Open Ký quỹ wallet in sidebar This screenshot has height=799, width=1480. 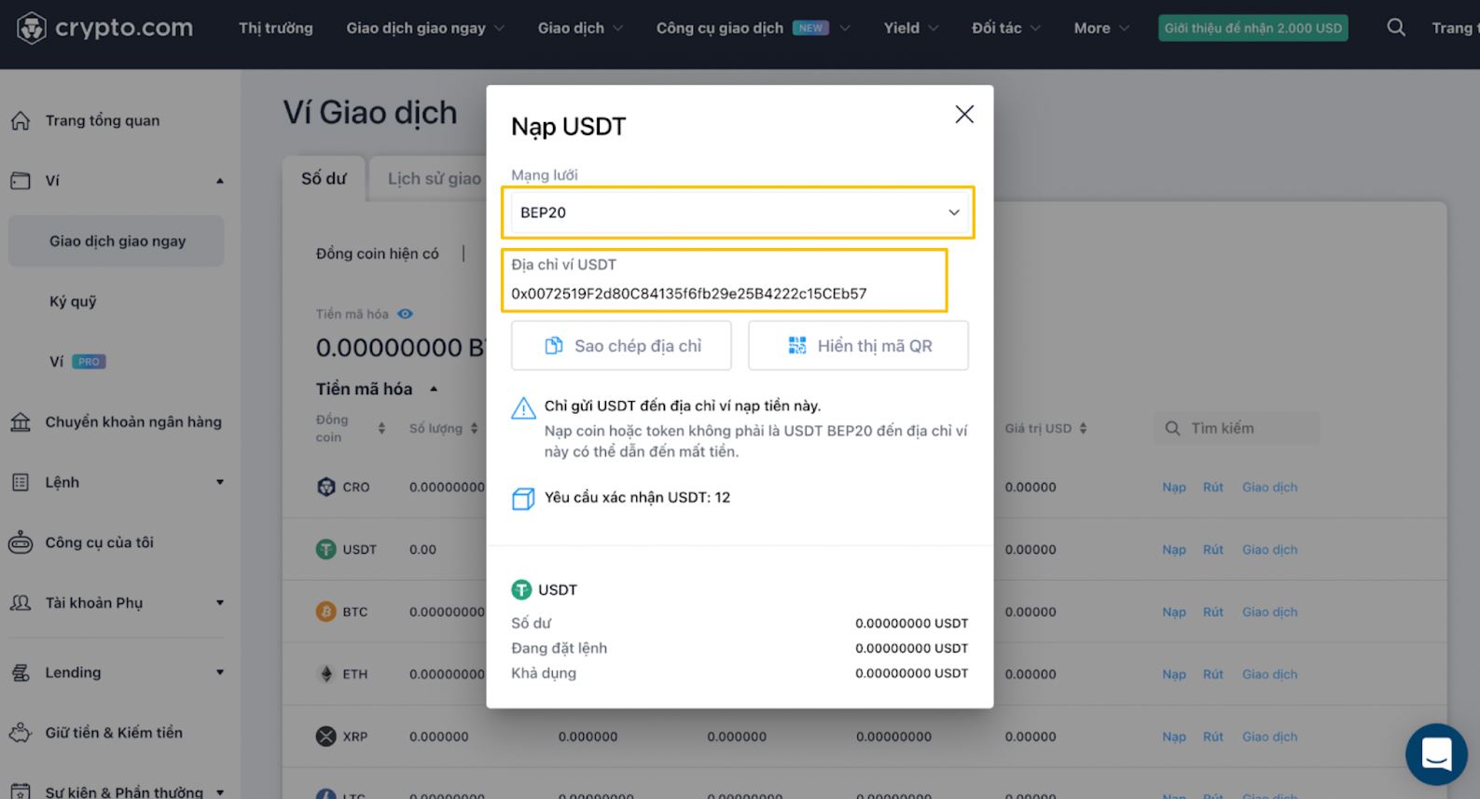(x=73, y=301)
